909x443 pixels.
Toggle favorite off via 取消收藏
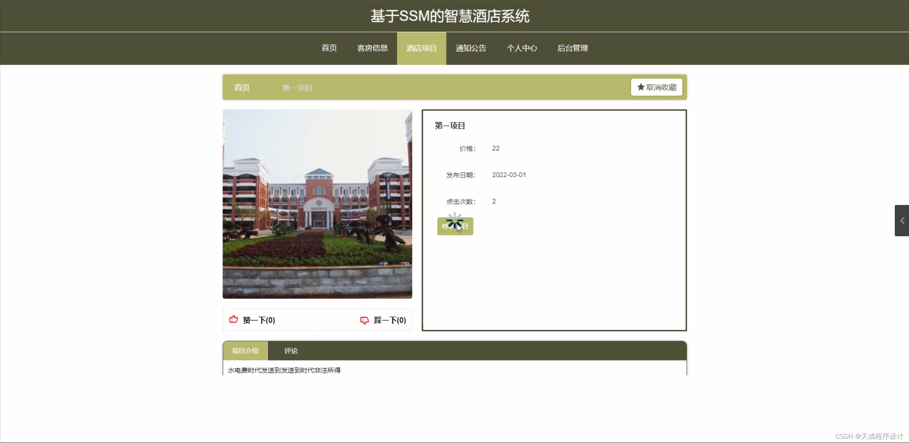coord(656,87)
